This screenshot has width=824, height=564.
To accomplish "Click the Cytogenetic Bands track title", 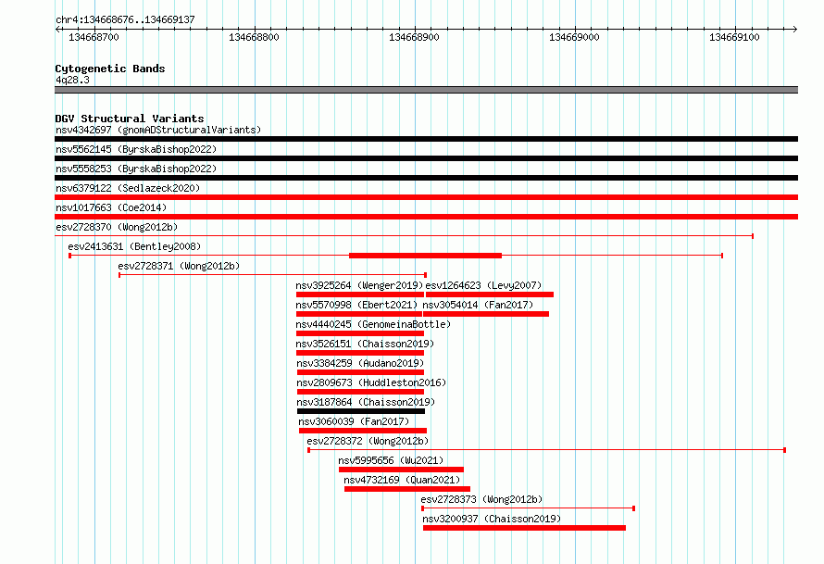I will coord(110,69).
